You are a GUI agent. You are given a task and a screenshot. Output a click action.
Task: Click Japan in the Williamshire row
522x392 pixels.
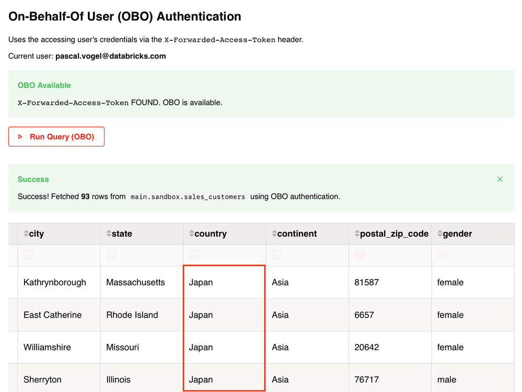[225, 347]
